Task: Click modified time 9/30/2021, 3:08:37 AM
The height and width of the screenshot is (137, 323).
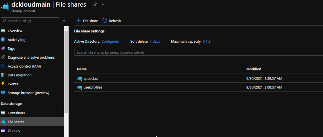Action: [x=264, y=87]
